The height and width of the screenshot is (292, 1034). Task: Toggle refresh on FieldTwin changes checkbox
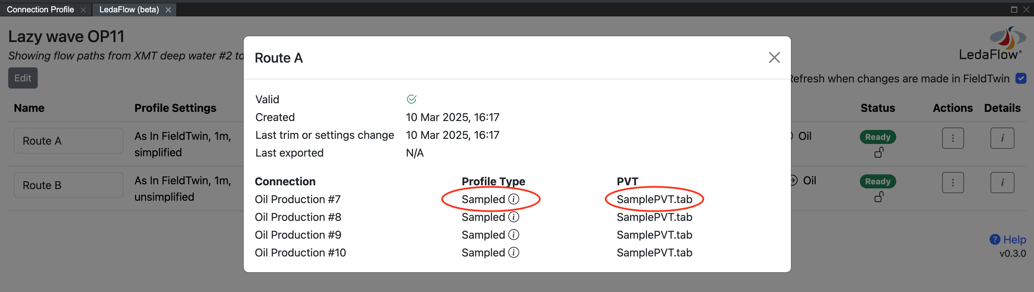(x=1021, y=78)
